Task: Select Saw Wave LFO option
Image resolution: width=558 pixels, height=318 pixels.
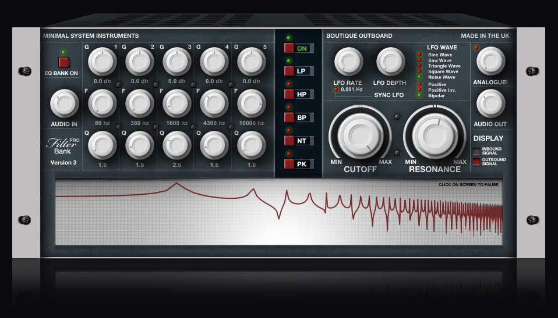Action: (x=419, y=60)
